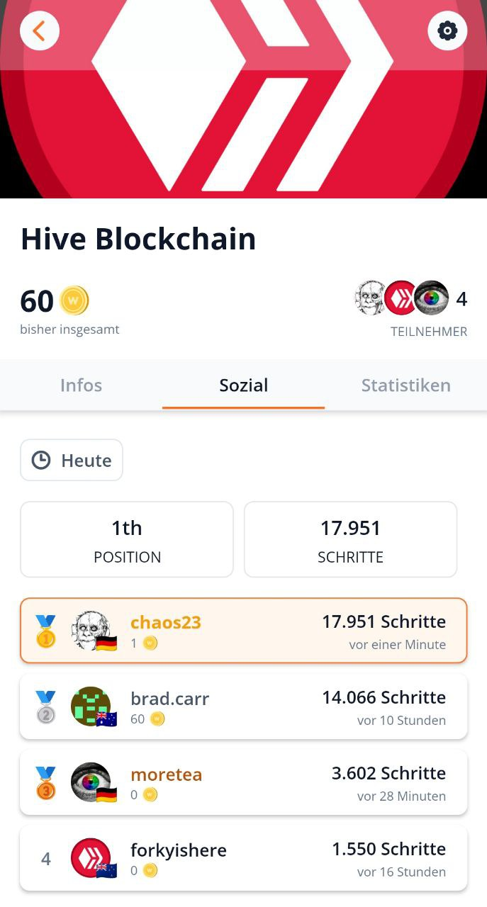Screen dimensions: 487x907
Task: Tap the 1th Position card
Action: pyautogui.click(x=127, y=539)
